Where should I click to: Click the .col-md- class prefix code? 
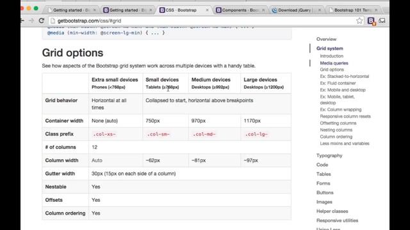tap(204, 134)
